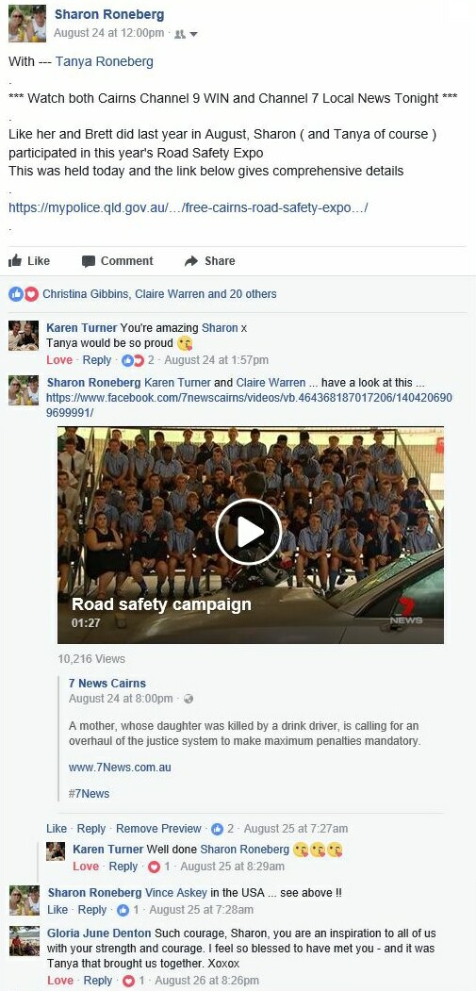This screenshot has height=991, width=476.
Task: Play the Road safety campaign video
Action: (249, 532)
